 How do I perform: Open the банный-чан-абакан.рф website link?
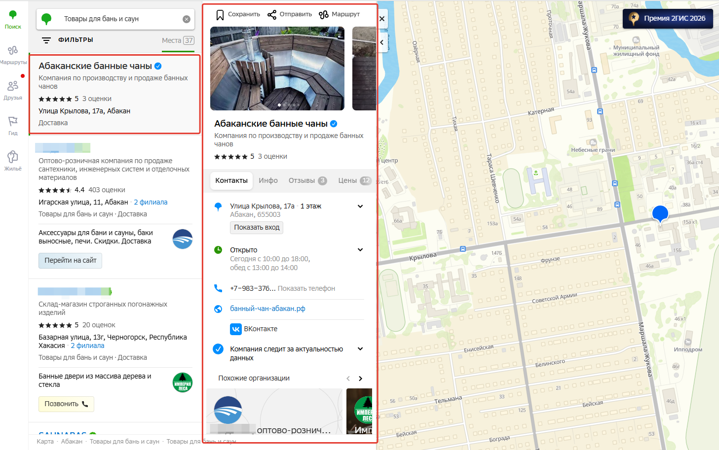[x=267, y=309]
